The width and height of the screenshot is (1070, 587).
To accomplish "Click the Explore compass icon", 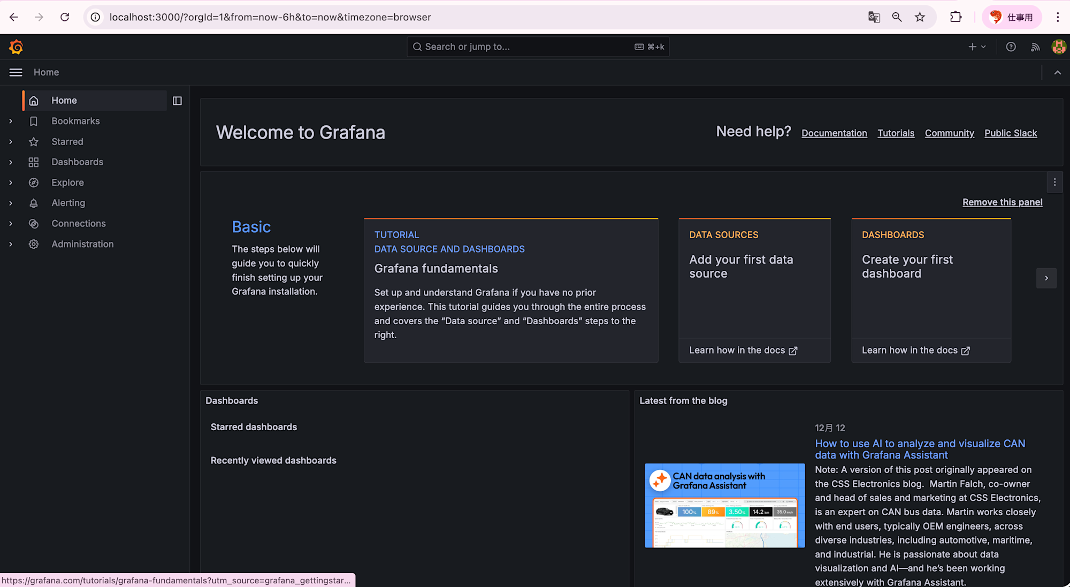I will (34, 182).
